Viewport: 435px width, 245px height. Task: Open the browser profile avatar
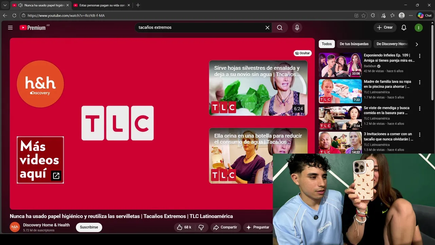402,15
